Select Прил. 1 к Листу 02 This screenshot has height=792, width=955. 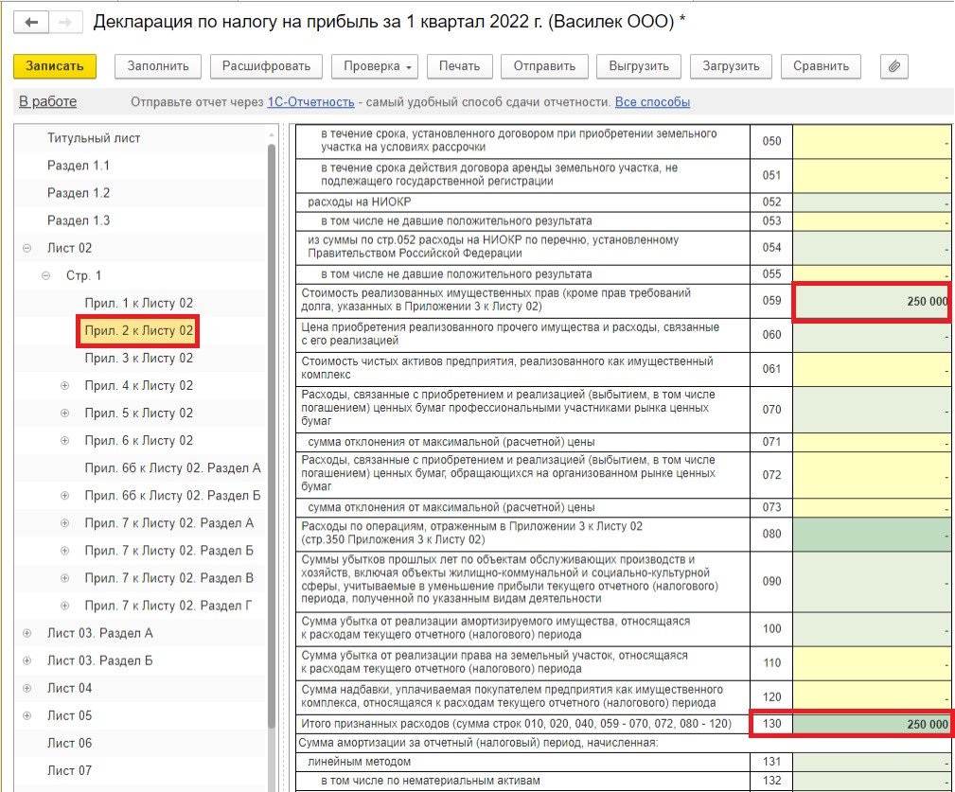(139, 303)
